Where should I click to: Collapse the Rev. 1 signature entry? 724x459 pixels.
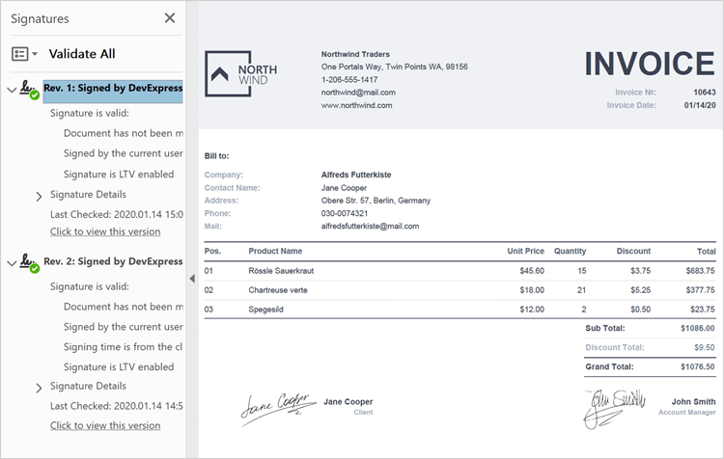(12, 90)
